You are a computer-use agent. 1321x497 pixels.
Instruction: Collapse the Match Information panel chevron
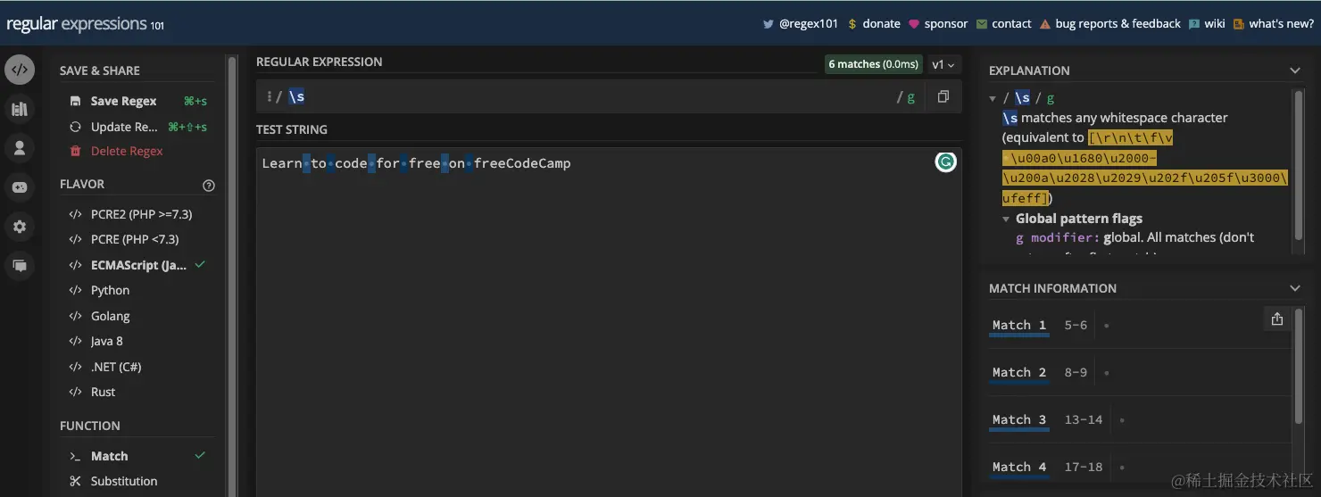[1295, 288]
